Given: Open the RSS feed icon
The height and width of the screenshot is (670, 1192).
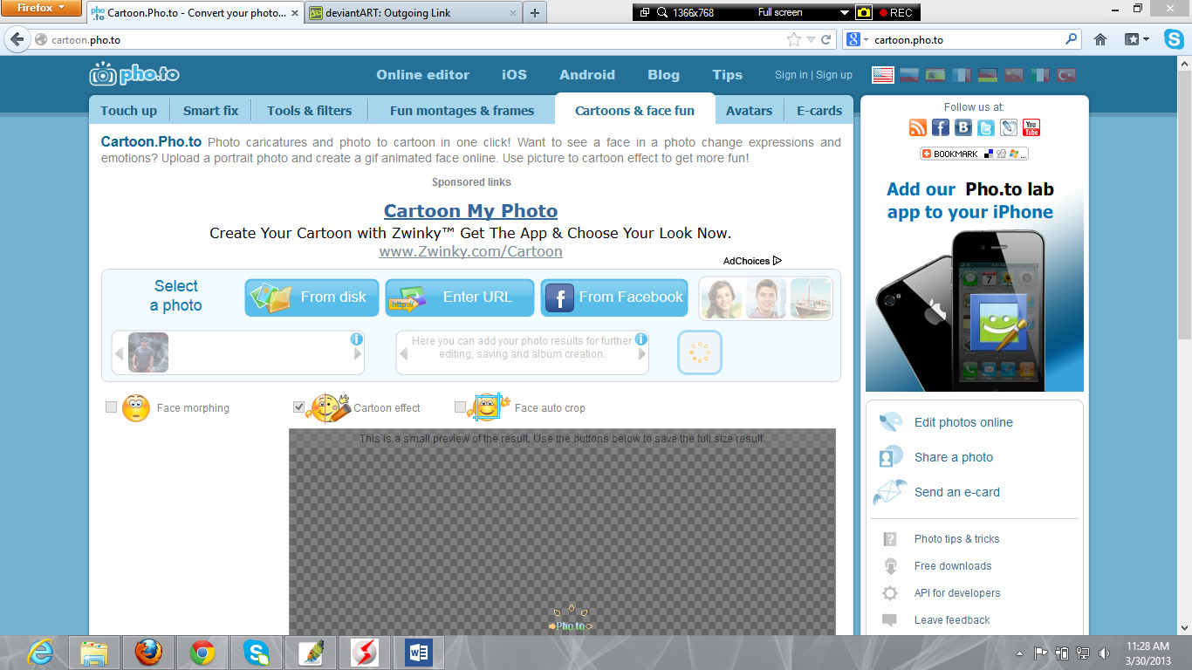Looking at the screenshot, I should pyautogui.click(x=918, y=127).
